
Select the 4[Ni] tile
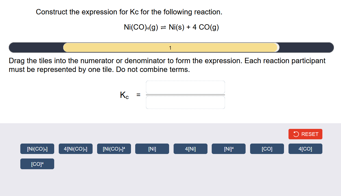point(190,149)
